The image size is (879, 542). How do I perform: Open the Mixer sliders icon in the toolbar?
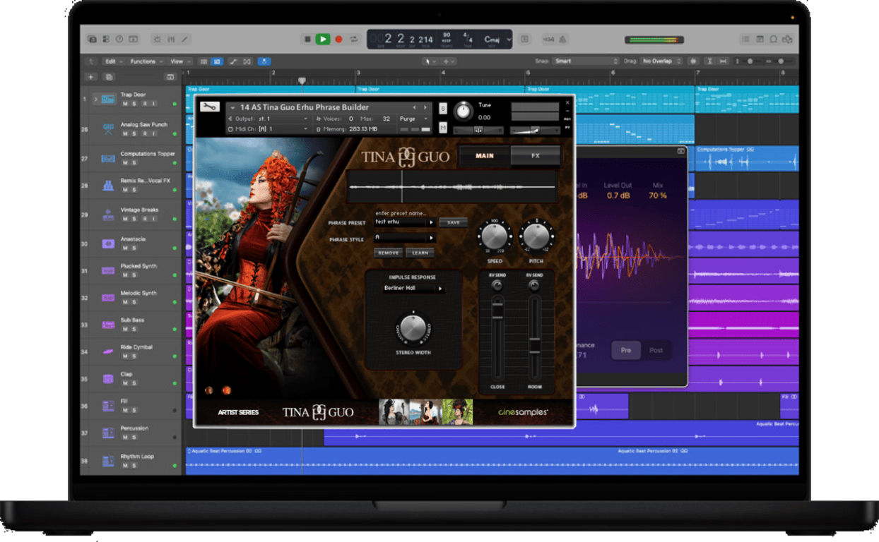pyautogui.click(x=171, y=40)
